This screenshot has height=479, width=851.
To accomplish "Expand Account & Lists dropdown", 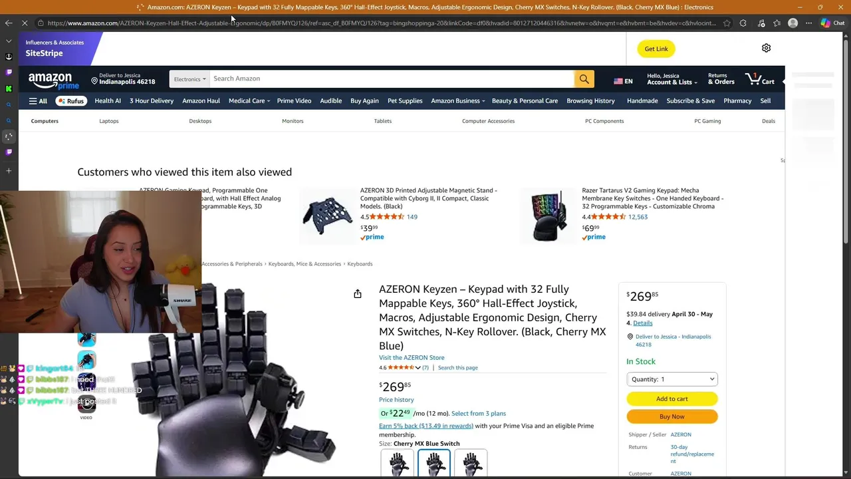I will 672,79.
